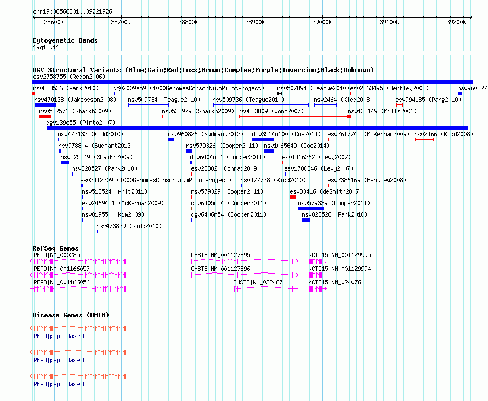This screenshot has height=401, width=488.
Task: Select the red span line under nsv2466
Action: [x=424, y=140]
